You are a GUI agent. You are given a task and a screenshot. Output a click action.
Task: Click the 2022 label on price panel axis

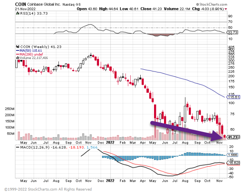110,142
